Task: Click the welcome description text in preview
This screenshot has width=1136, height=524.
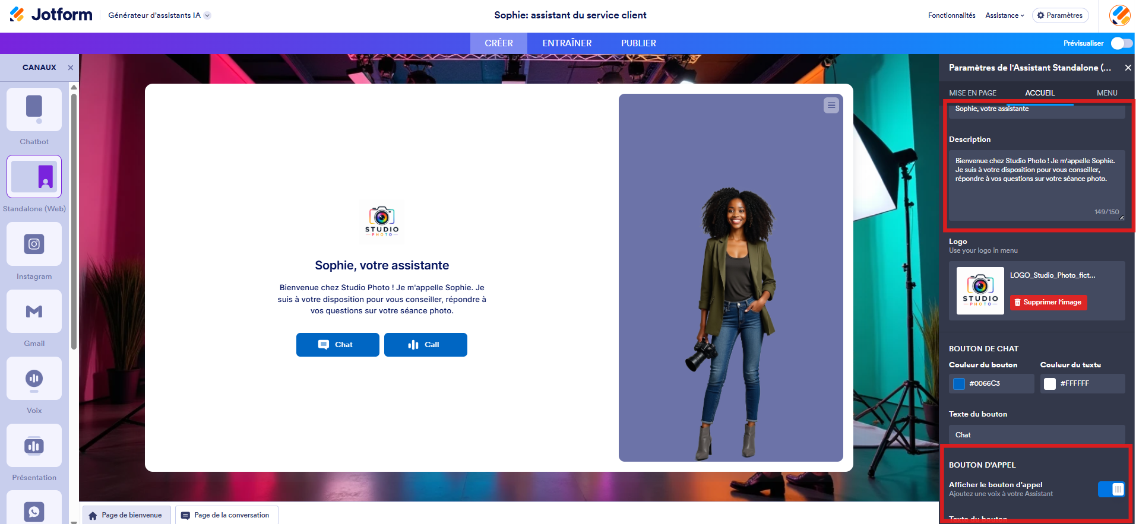Action: point(382,299)
